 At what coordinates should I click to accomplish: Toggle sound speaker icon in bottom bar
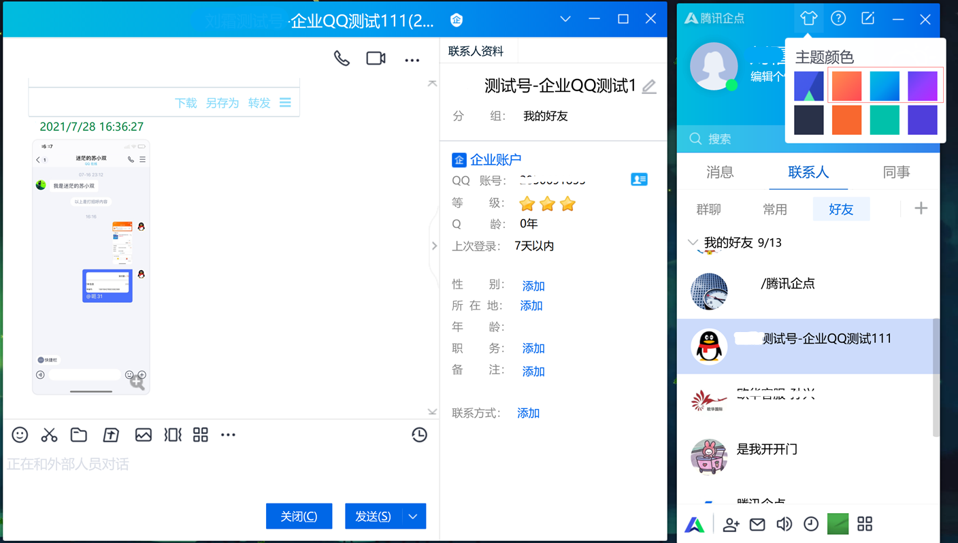[784, 524]
